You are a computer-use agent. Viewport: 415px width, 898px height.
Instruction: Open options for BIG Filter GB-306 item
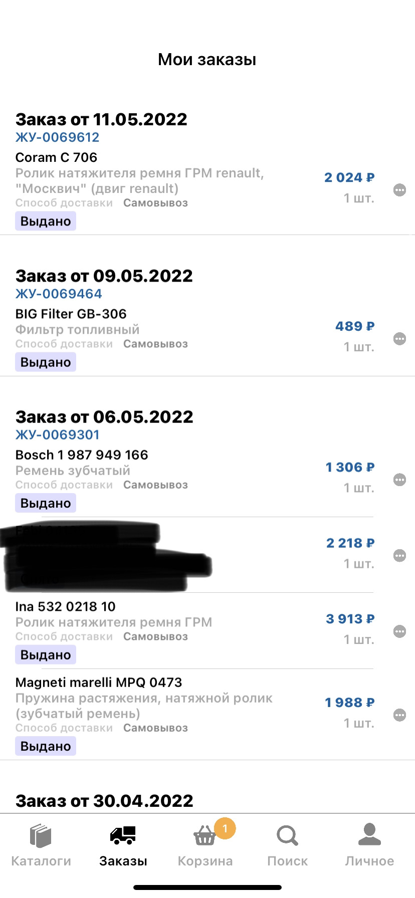(399, 339)
